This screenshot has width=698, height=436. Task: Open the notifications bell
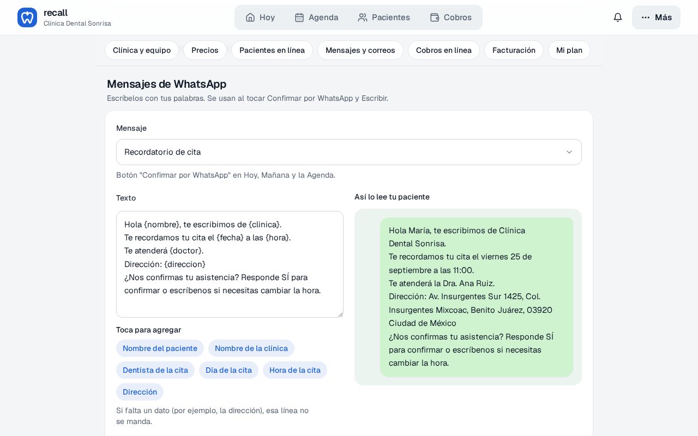click(618, 17)
